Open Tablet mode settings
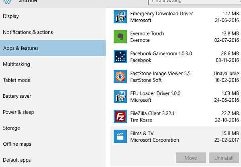 (x=53, y=80)
